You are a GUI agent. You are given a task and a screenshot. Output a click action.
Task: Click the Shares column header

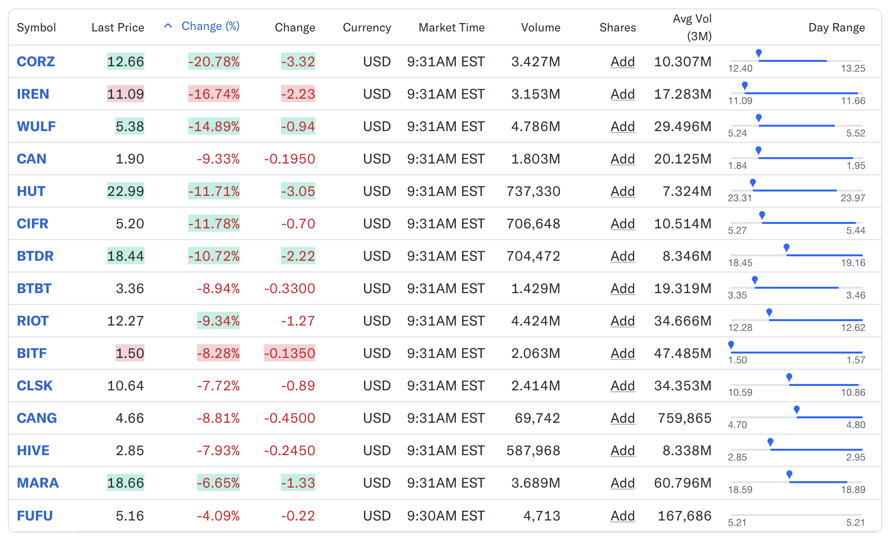point(617,27)
